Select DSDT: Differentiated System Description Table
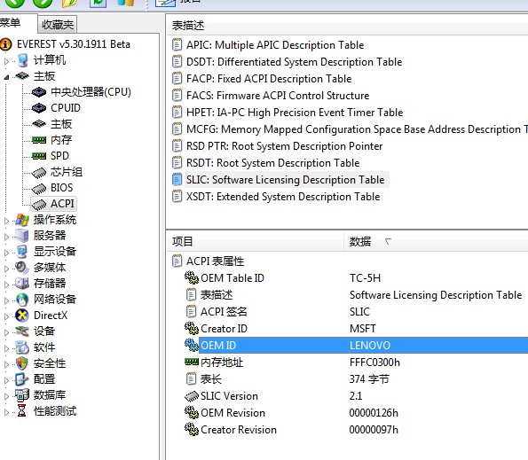 [x=294, y=62]
